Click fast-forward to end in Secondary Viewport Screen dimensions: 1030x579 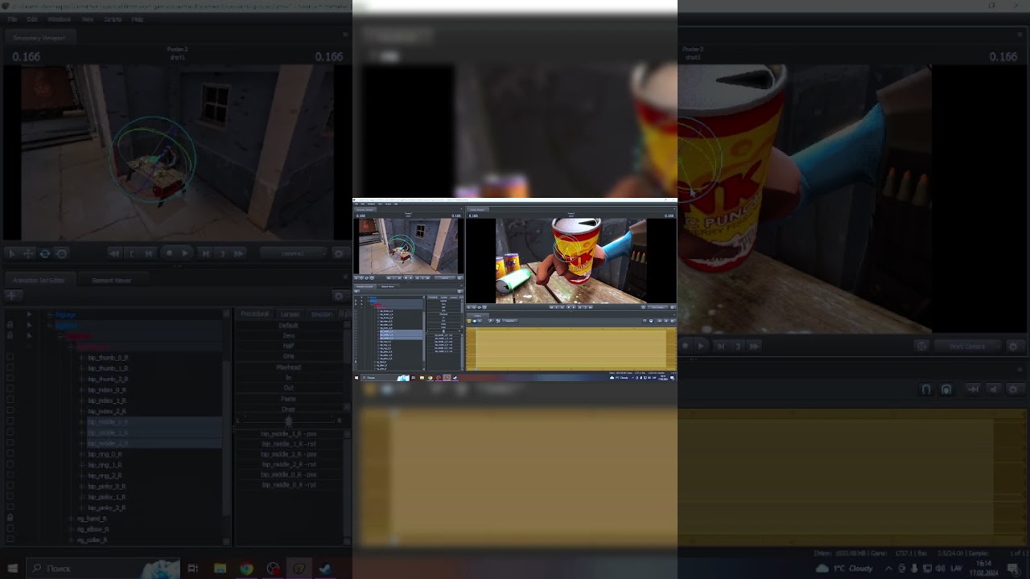coord(239,253)
